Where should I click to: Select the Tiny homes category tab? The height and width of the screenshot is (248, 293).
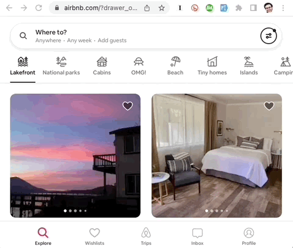click(x=212, y=66)
